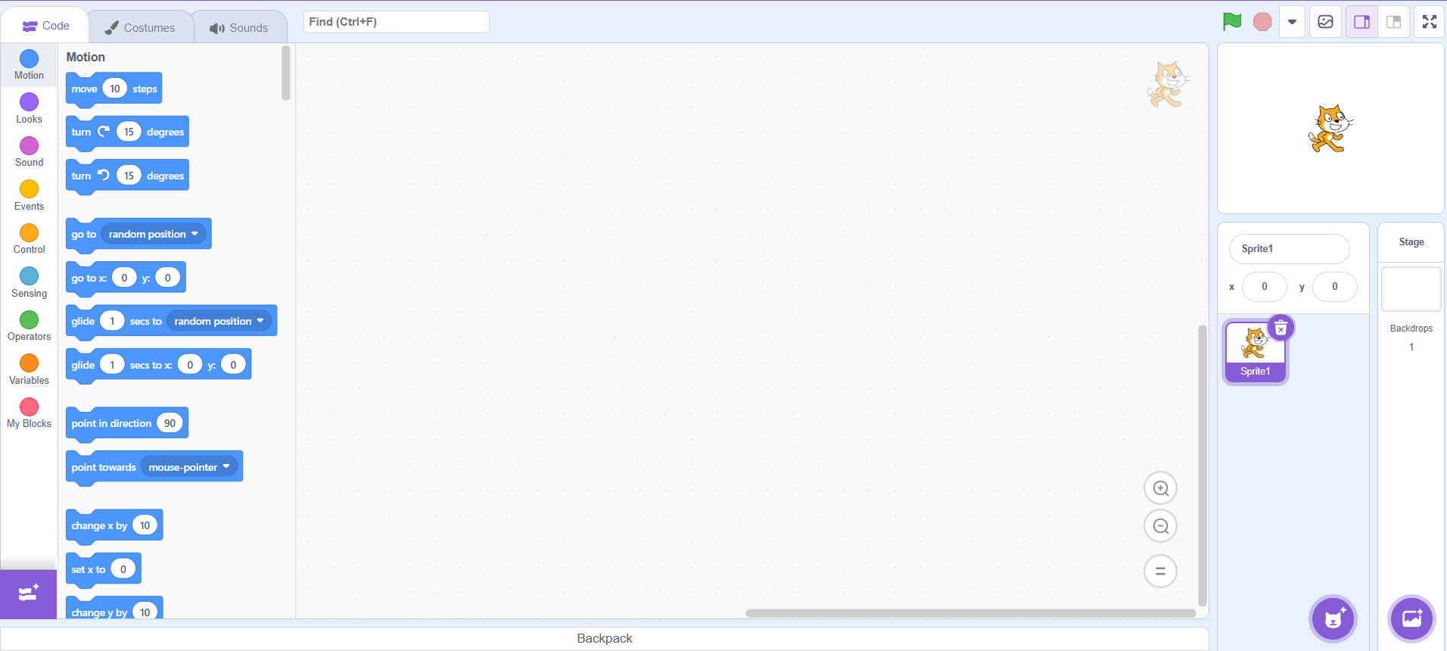Select the Motion category circle
The image size is (1447, 651).
pos(30,59)
